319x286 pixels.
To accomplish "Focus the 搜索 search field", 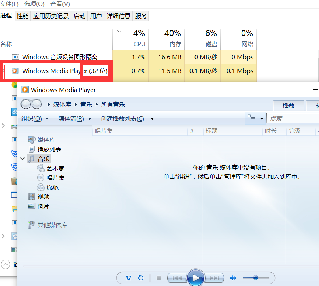I will 293,118.
